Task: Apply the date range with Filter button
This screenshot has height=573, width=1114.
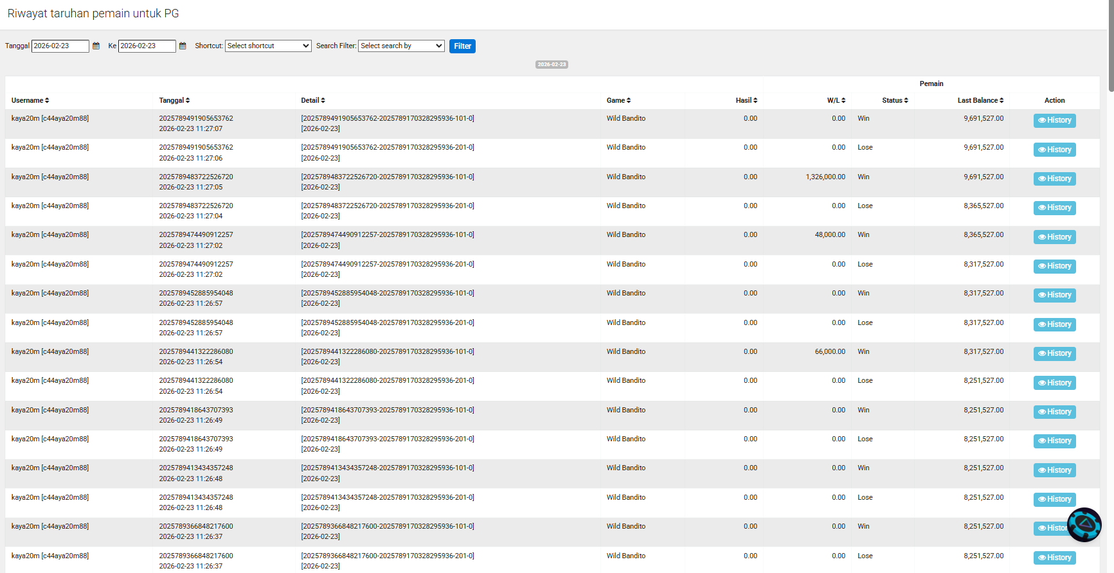Action: [x=462, y=46]
